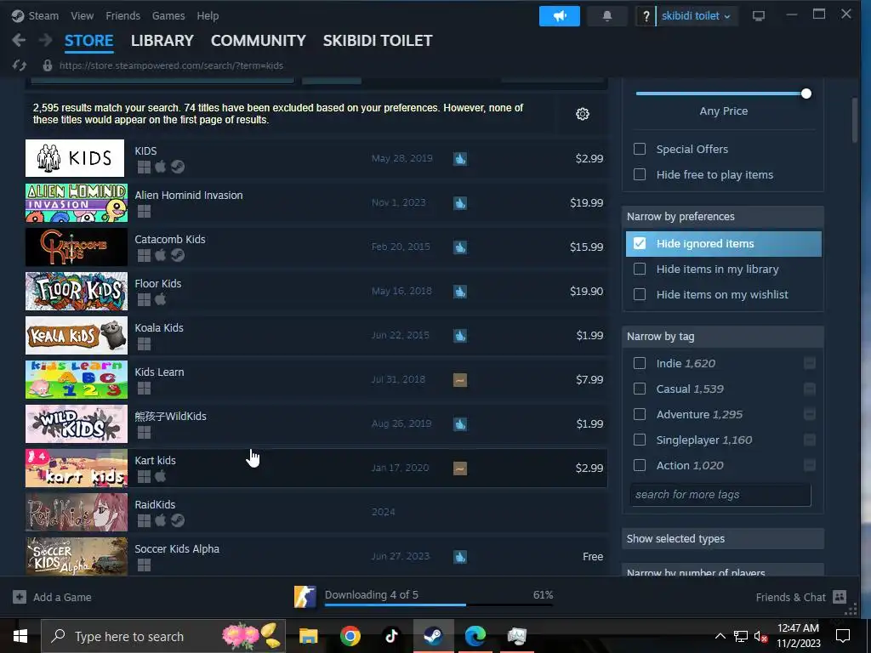Image resolution: width=871 pixels, height=653 pixels.
Task: Exclude the Action tag using its minus button
Action: click(810, 465)
